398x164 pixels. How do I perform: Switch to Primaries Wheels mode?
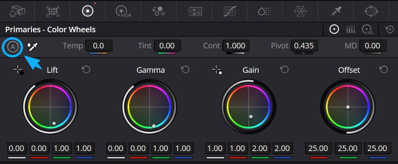tap(334, 29)
